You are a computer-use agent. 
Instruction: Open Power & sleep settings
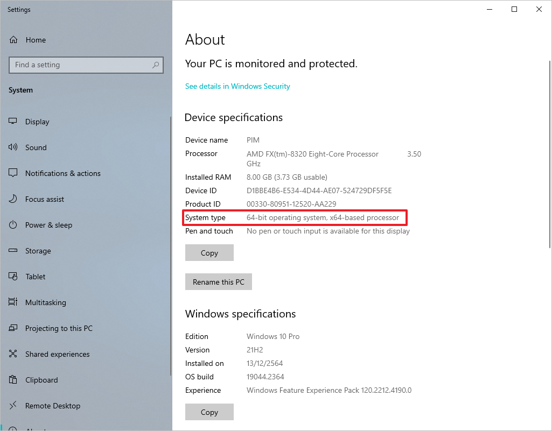(85, 225)
